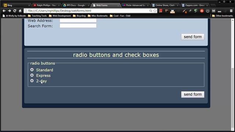The height and width of the screenshot is (132, 235).
Task: Open the Cool - Fun - Odd folder
Action: pyautogui.click(x=120, y=16)
